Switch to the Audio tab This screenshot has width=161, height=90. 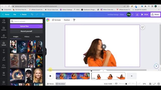(x=37, y=37)
